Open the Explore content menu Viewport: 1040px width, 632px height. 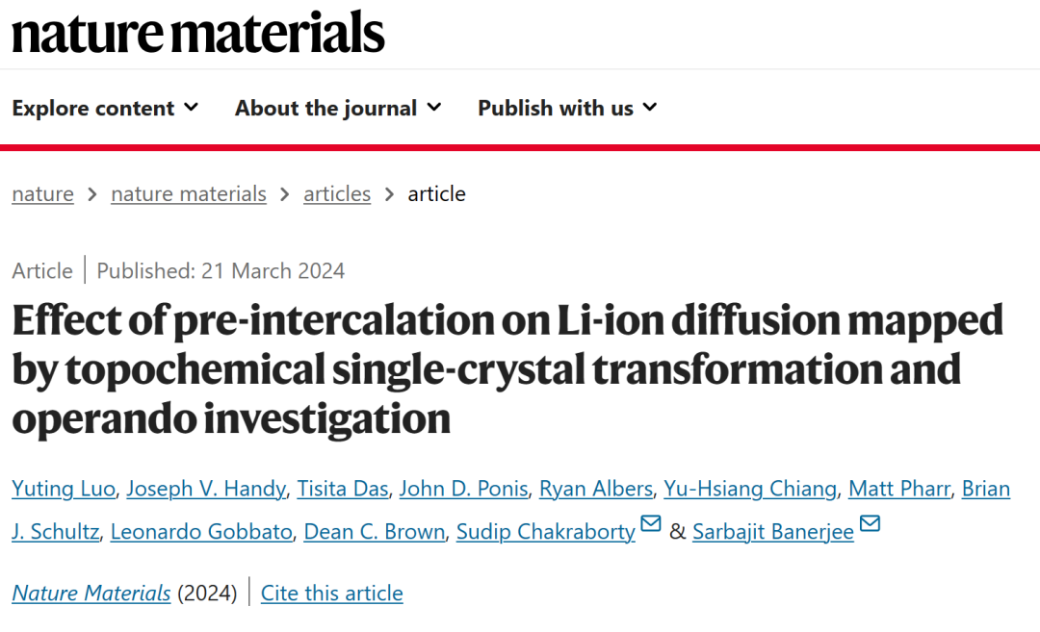tap(105, 108)
